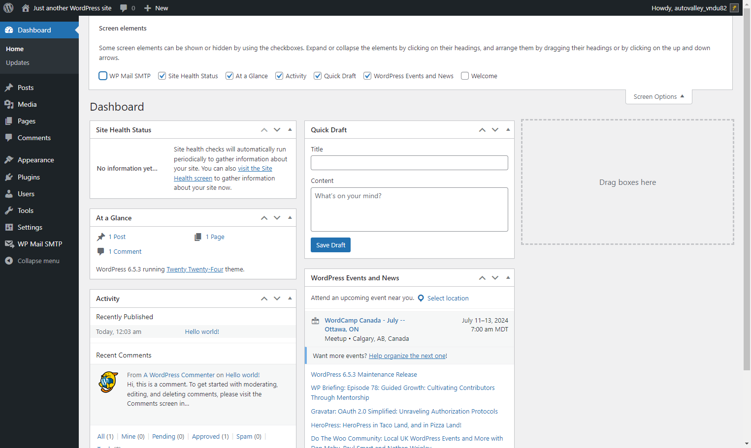Screen dimensions: 751x448
Task: Move At a Glance box up
Action: [x=264, y=218]
